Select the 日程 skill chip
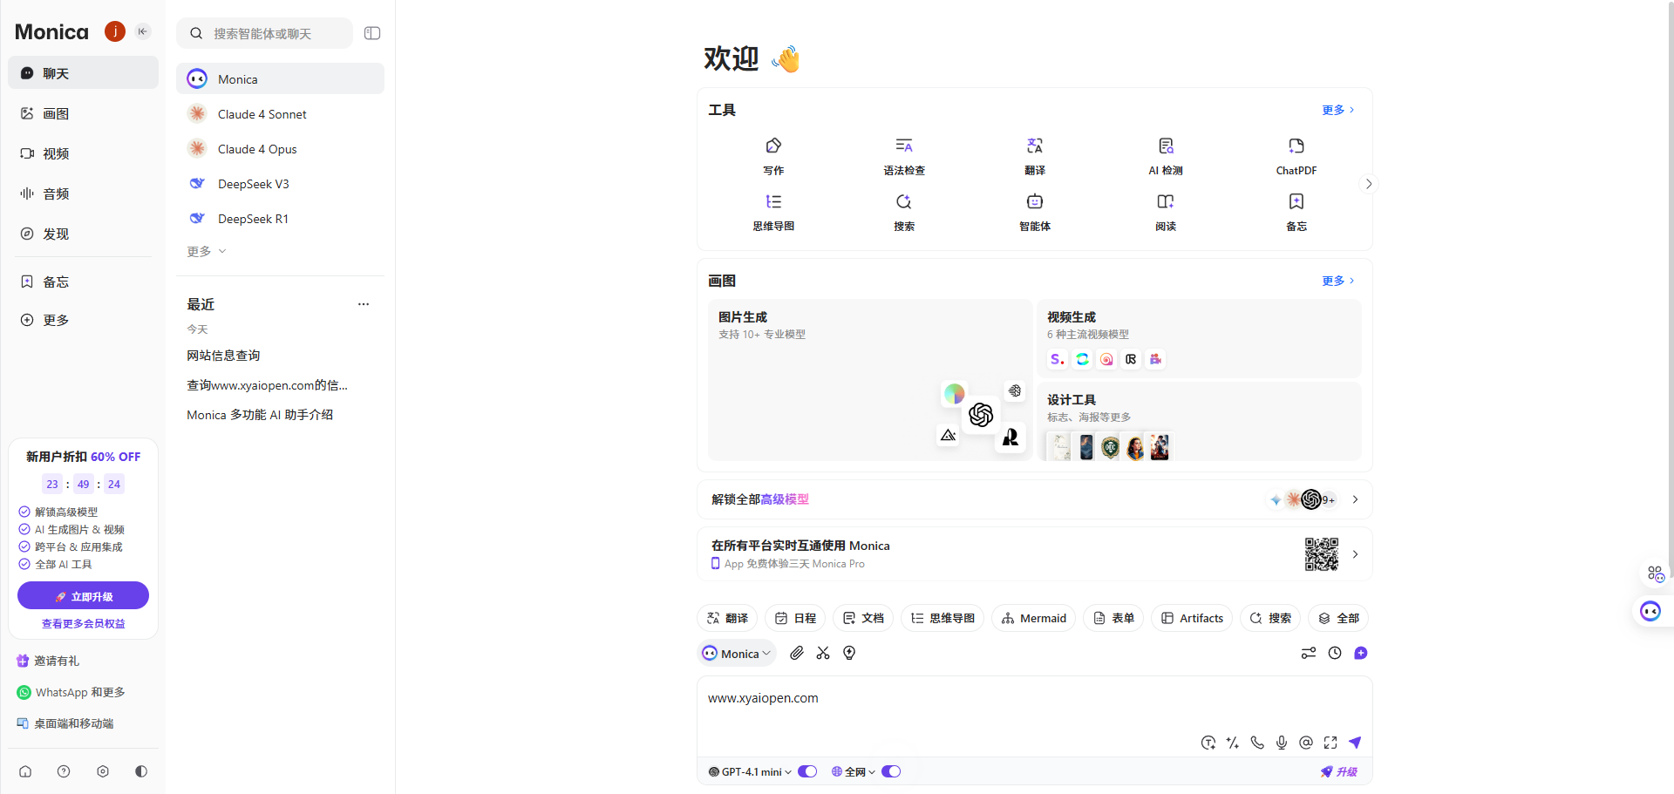 [x=795, y=618]
